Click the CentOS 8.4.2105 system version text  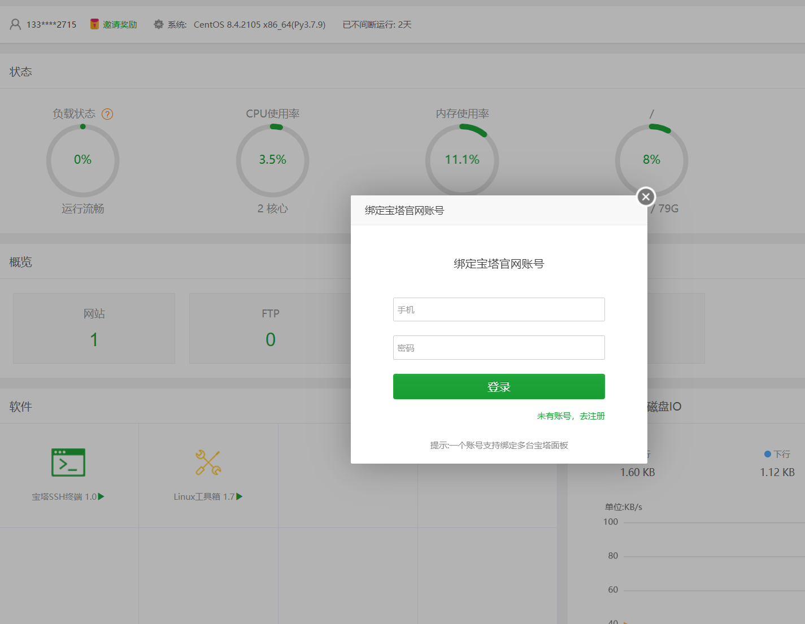(259, 24)
